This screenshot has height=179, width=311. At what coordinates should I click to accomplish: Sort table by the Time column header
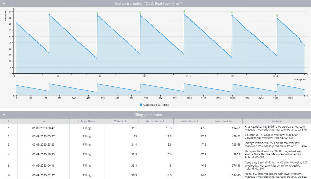click(43, 121)
